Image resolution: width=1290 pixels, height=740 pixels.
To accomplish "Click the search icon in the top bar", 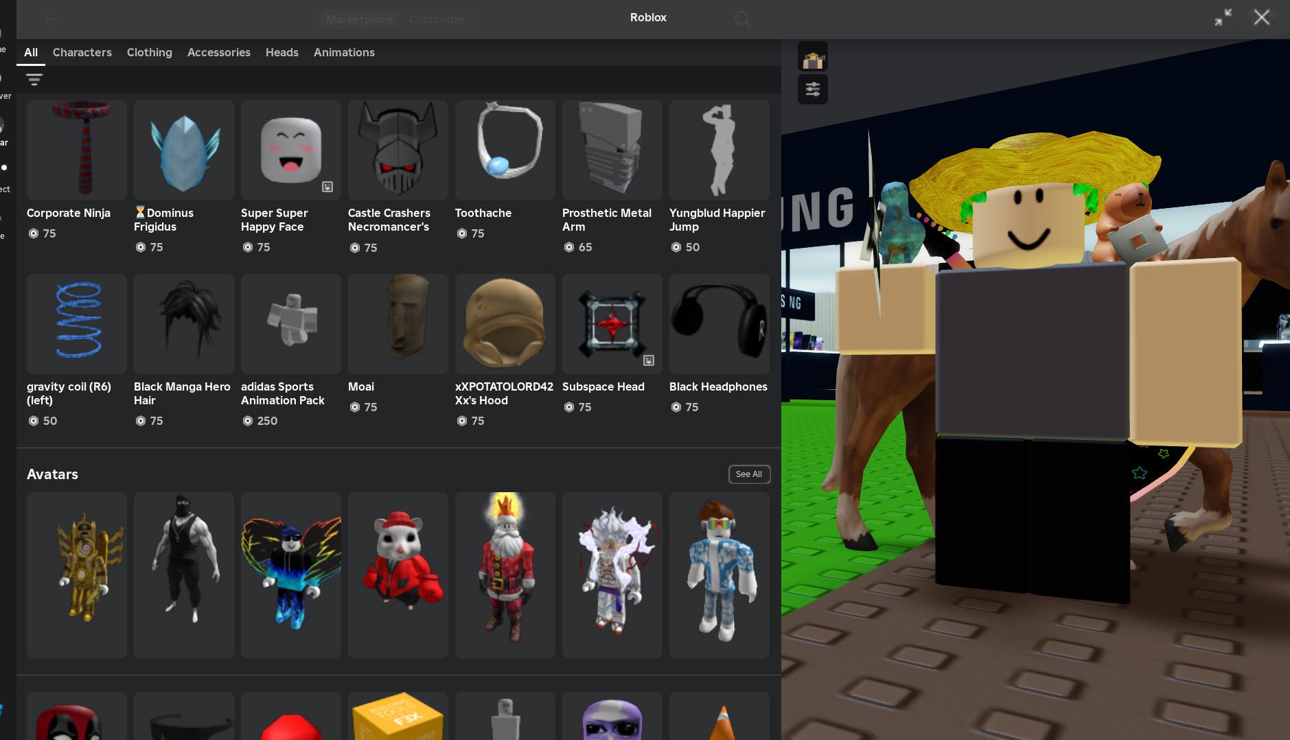I will click(x=742, y=19).
